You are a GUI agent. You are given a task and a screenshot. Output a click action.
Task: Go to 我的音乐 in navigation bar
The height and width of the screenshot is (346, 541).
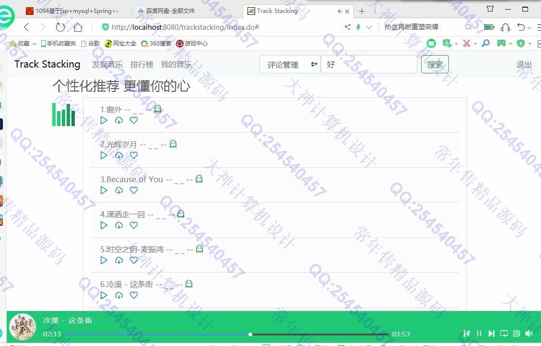tap(176, 65)
